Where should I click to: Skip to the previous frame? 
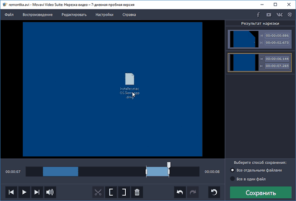pyautogui.click(x=12, y=192)
